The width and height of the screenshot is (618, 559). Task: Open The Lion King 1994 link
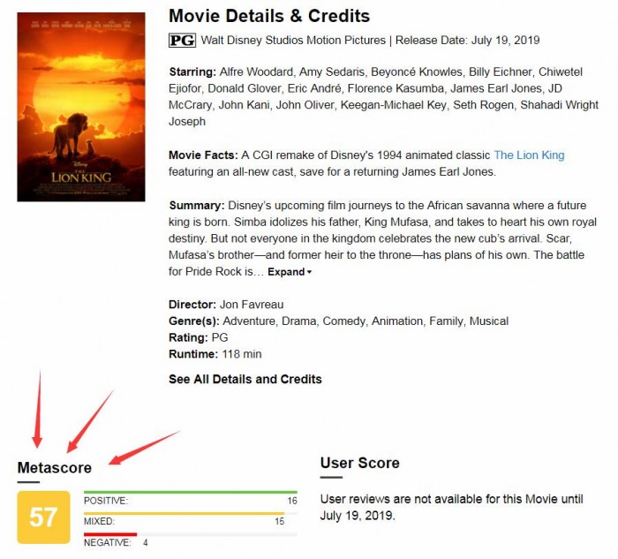529,155
